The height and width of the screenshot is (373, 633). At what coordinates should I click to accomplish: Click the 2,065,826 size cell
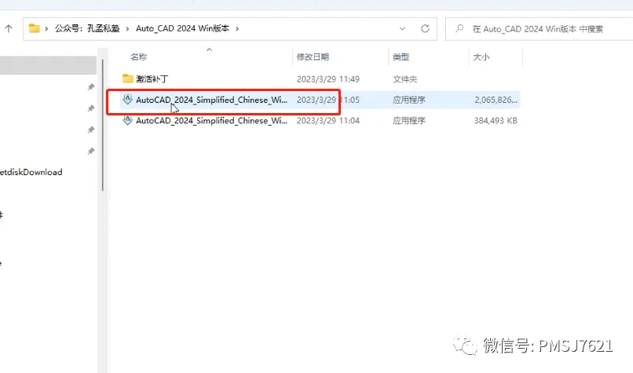[x=496, y=100]
